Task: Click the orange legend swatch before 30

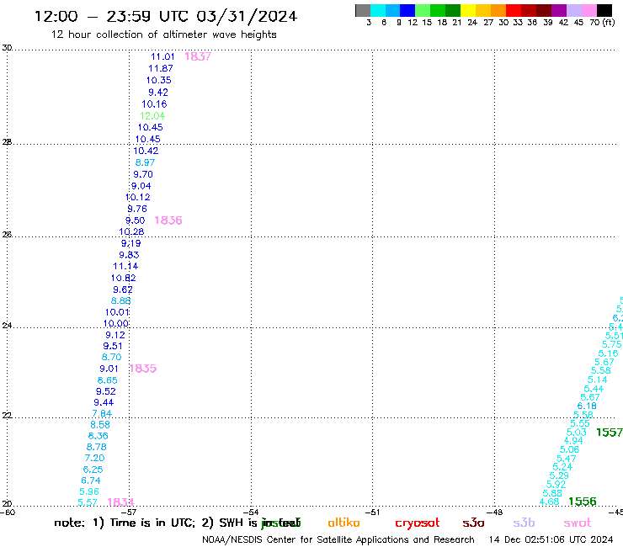Action: pyautogui.click(x=498, y=10)
